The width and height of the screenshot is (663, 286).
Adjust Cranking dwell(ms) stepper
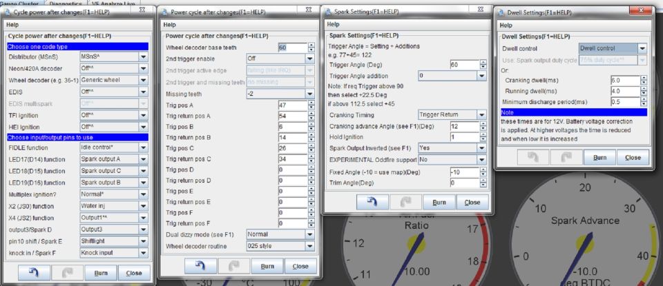click(644, 80)
